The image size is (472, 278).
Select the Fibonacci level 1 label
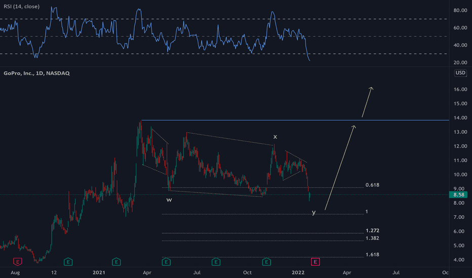(367, 212)
